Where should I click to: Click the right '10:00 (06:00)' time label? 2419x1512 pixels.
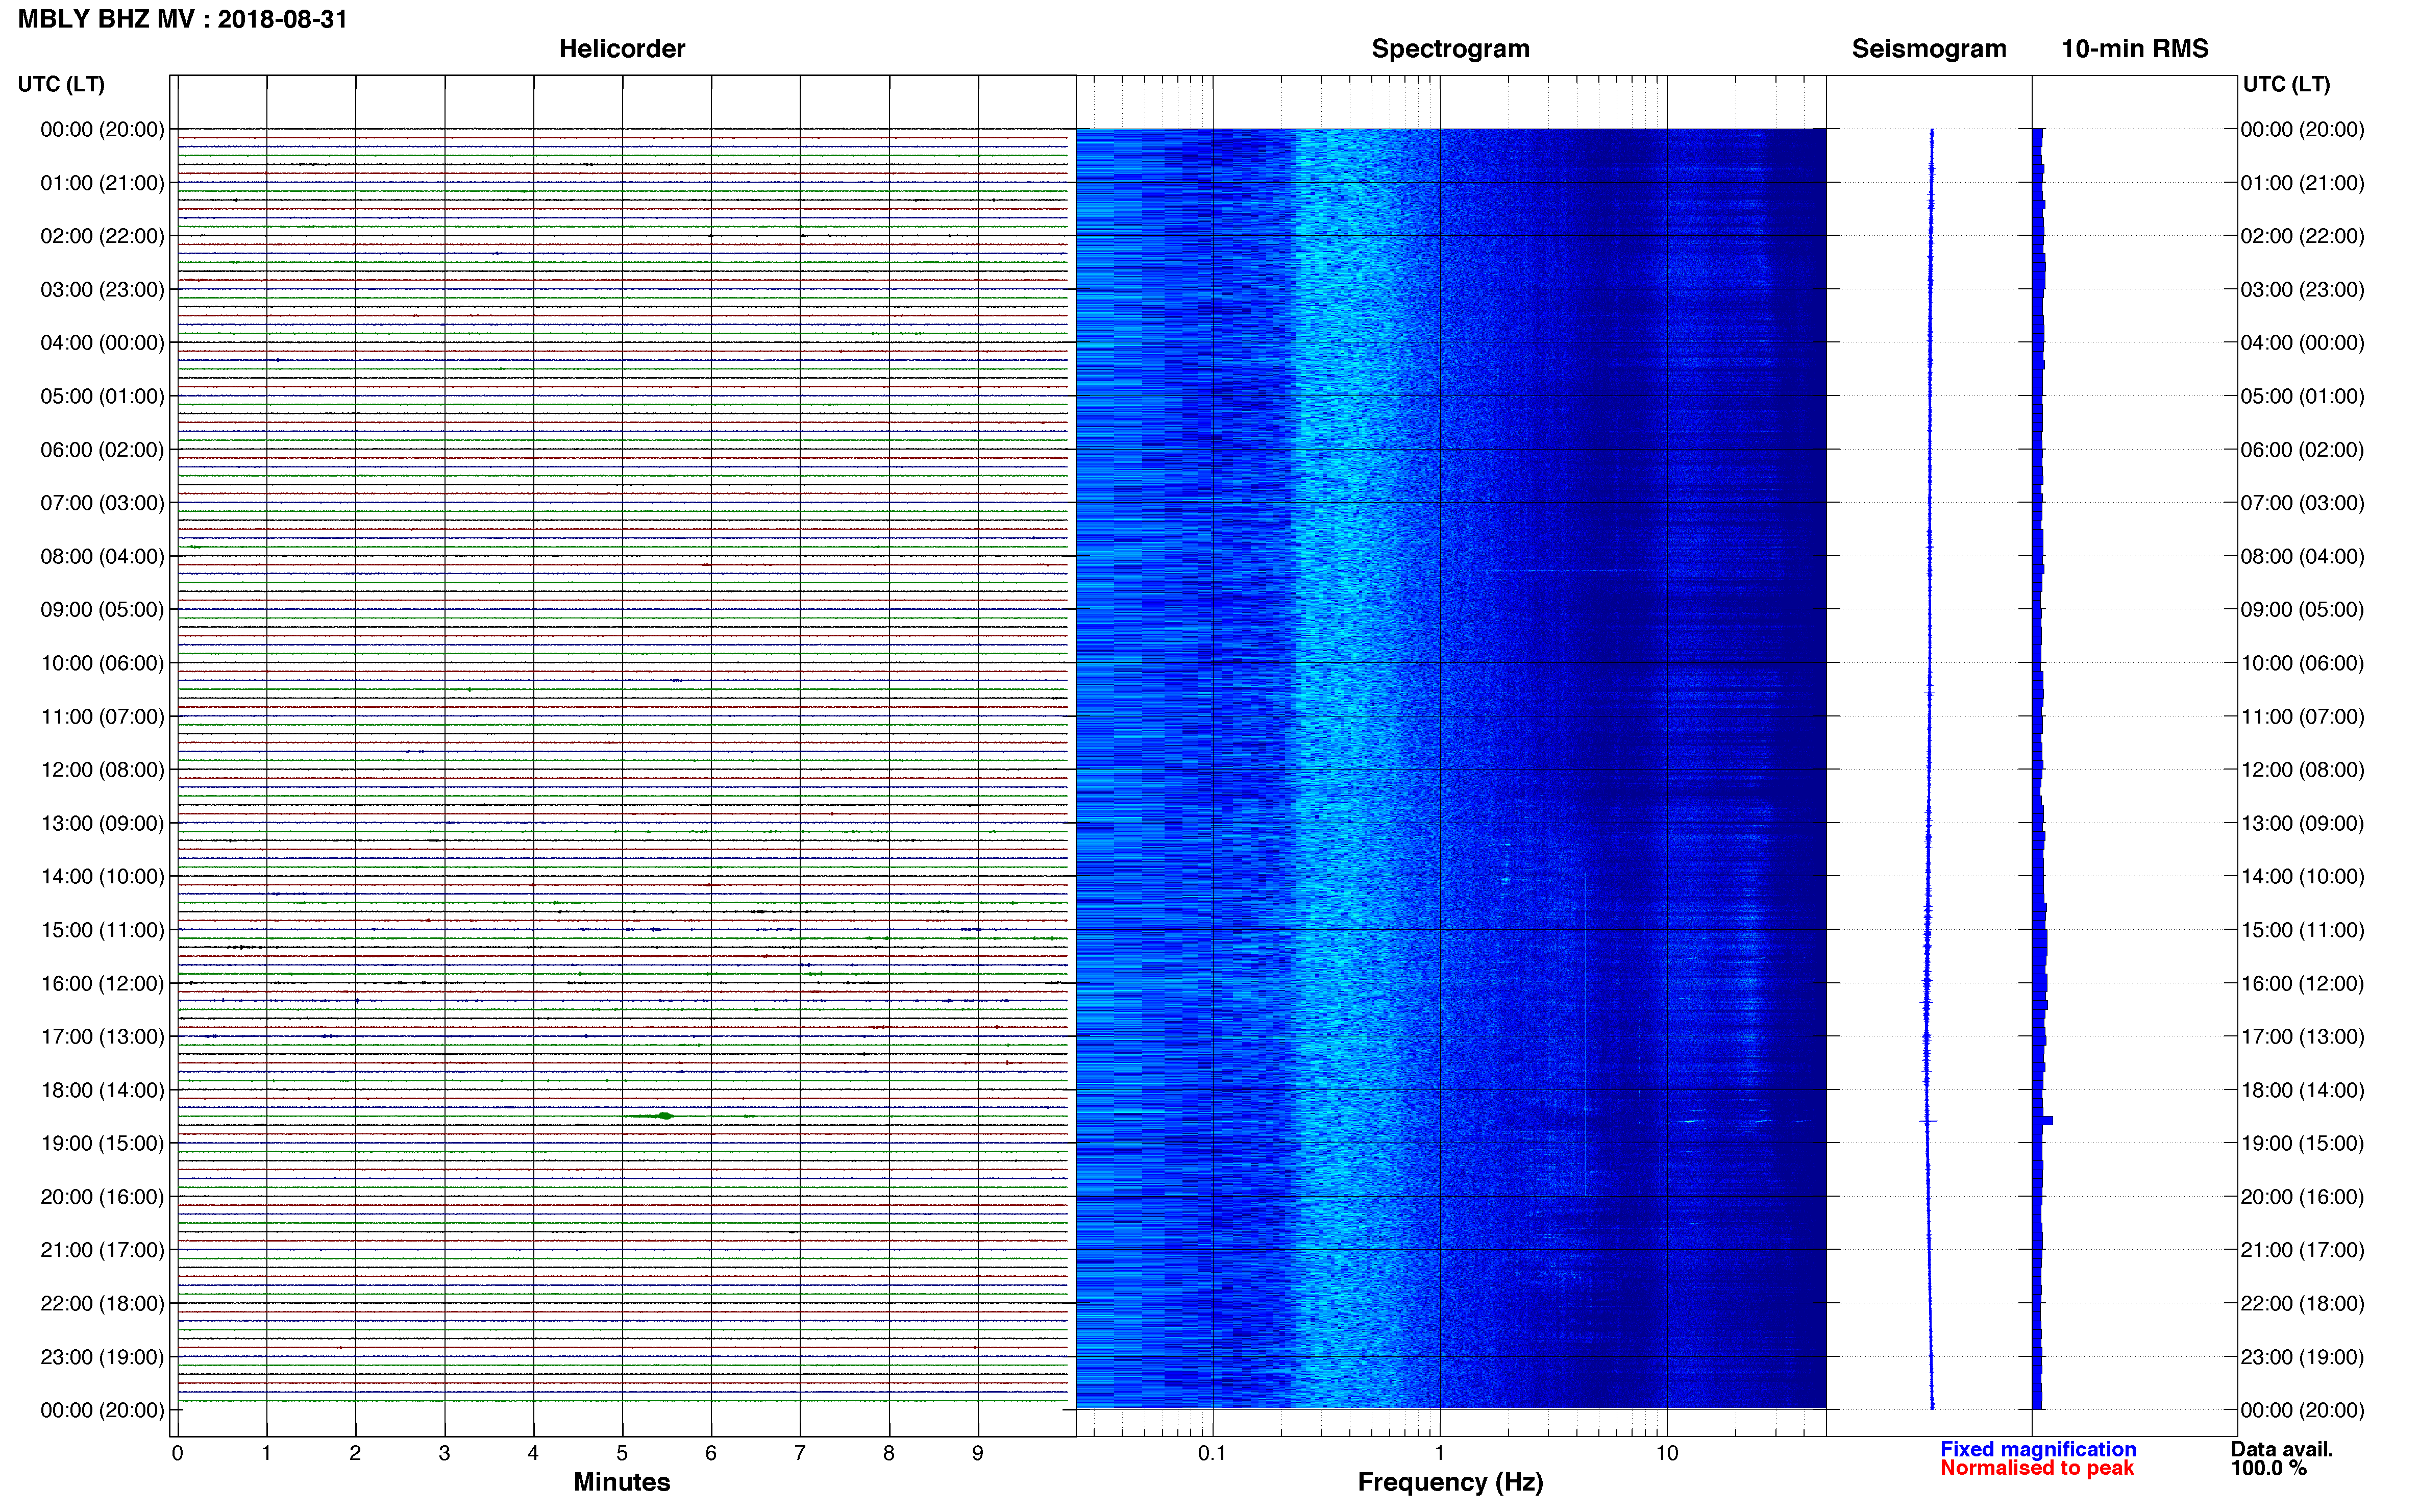[x=2302, y=663]
